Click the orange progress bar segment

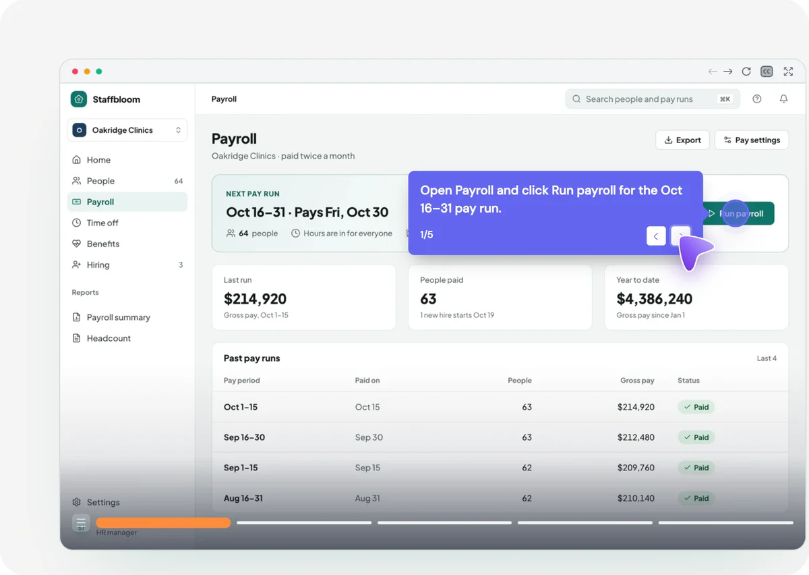(x=163, y=522)
